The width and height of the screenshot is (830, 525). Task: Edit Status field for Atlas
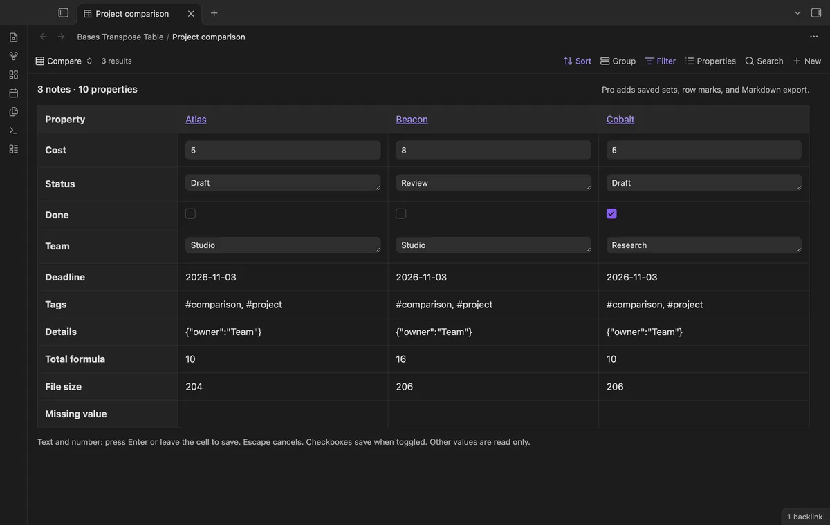click(283, 183)
